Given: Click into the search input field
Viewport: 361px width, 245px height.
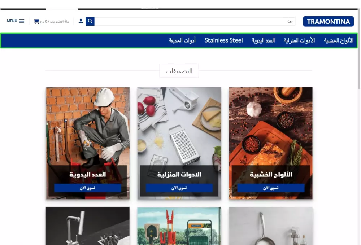Looking at the screenshot, I should click(x=195, y=21).
